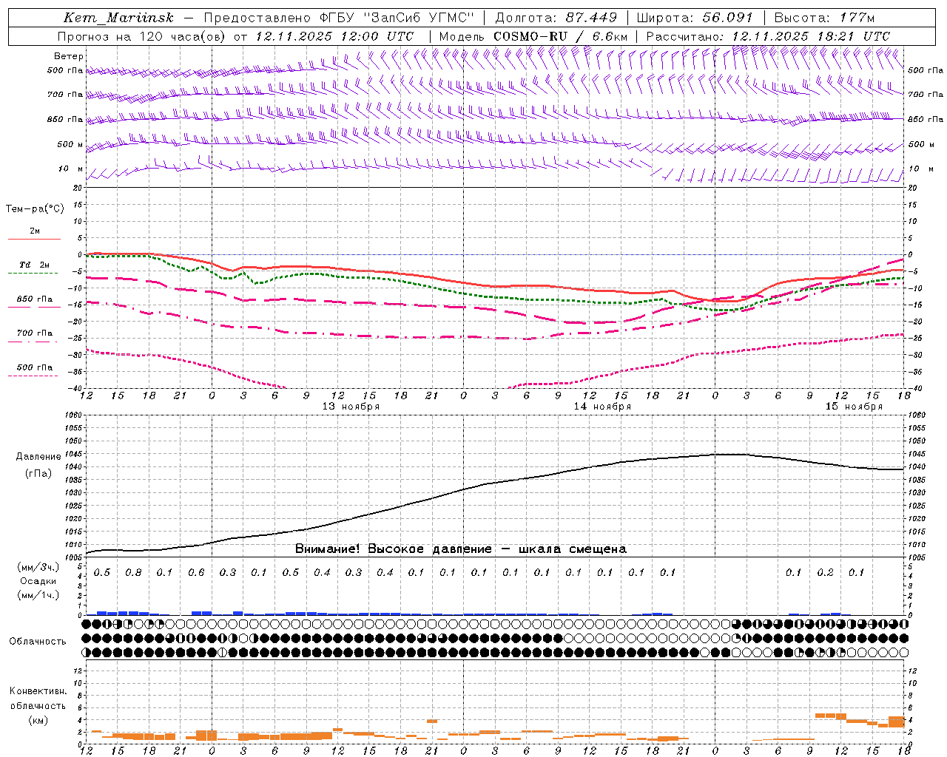The width and height of the screenshot is (947, 757).
Task: Click the 'Давление' pressure panel label
Action: (38, 456)
